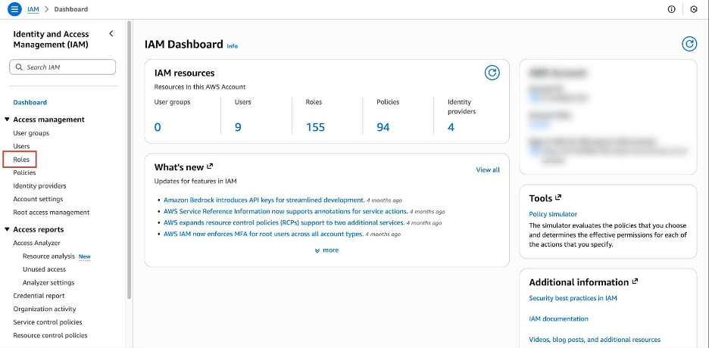
Task: Click the double-chevron icon beside more
Action: (317, 250)
